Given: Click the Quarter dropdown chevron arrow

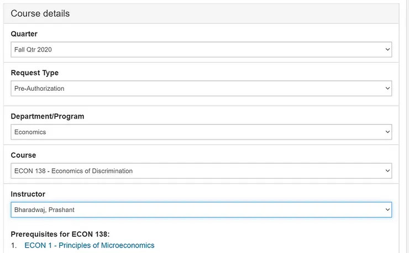Looking at the screenshot, I should point(387,50).
